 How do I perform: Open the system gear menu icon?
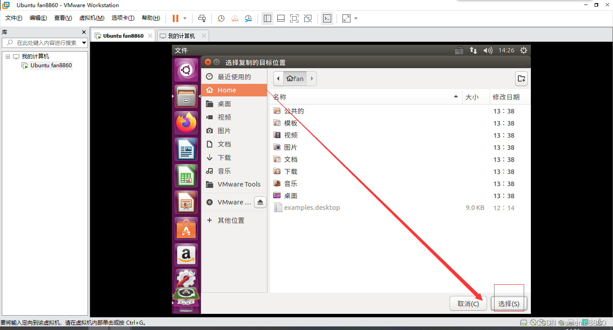tap(523, 51)
